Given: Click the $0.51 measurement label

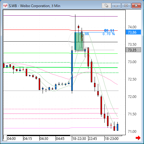Looking at the screenshot, I should (x=109, y=30).
